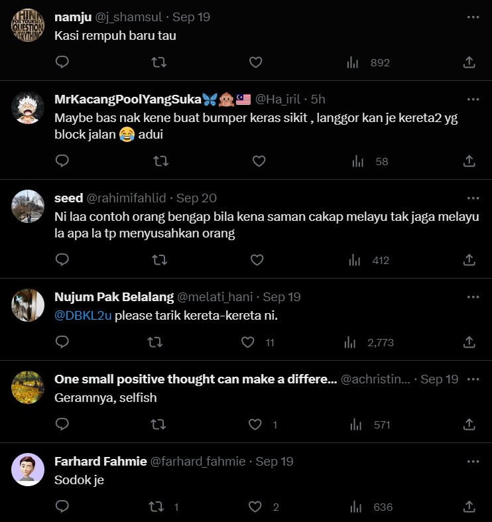Click Farhard Fahmie's profile avatar

pos(28,470)
